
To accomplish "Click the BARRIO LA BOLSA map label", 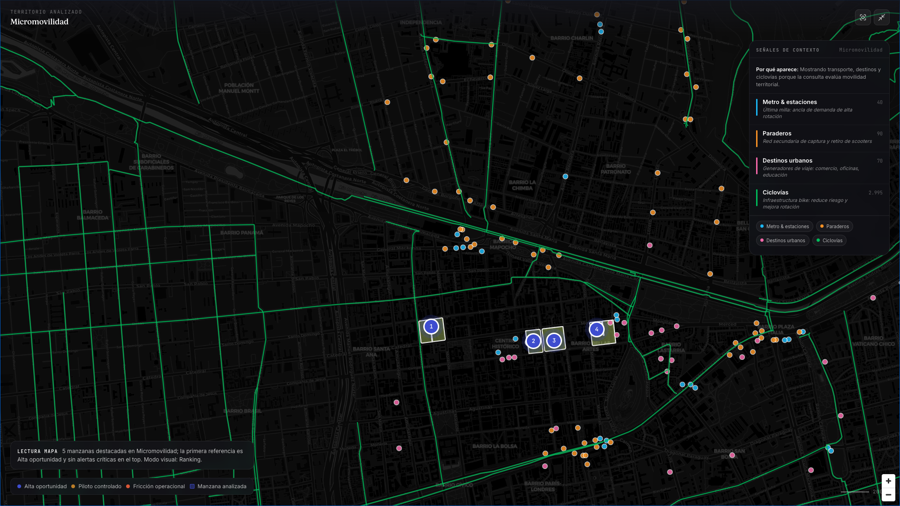I will coord(495,446).
